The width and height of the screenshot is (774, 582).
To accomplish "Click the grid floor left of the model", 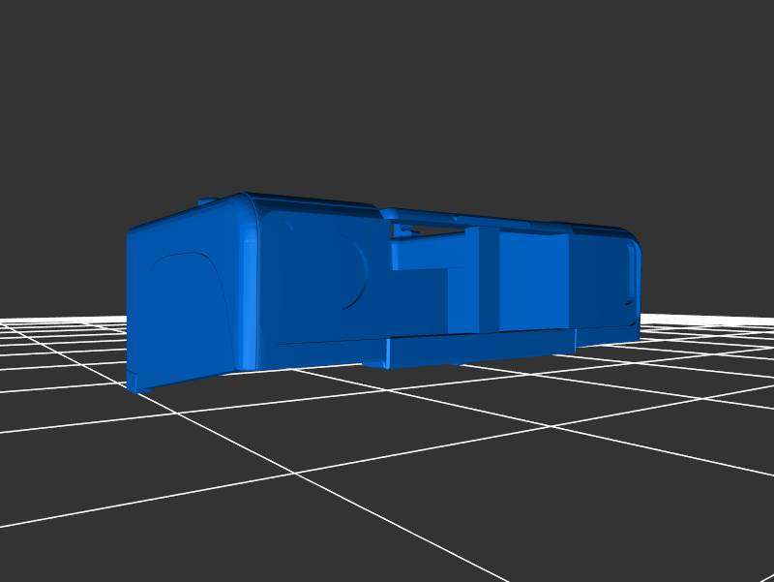I will pos(58,358).
